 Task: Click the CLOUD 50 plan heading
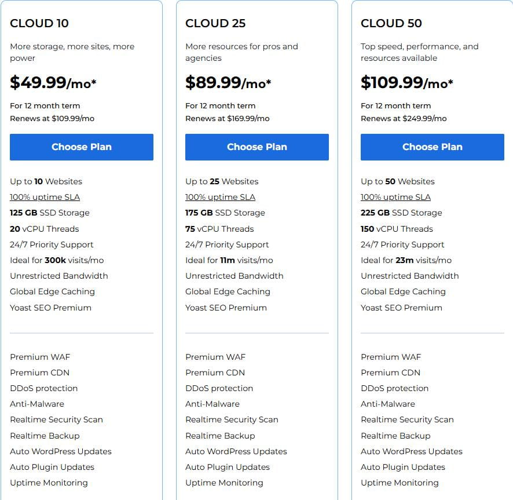(391, 23)
